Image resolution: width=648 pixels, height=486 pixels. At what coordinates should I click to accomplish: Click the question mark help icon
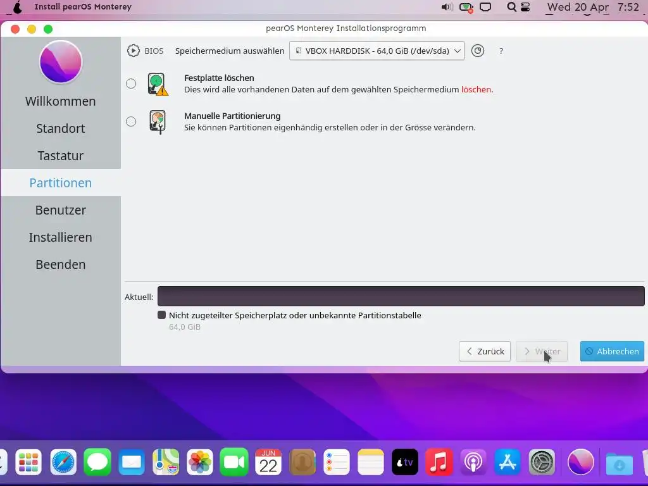tap(501, 51)
